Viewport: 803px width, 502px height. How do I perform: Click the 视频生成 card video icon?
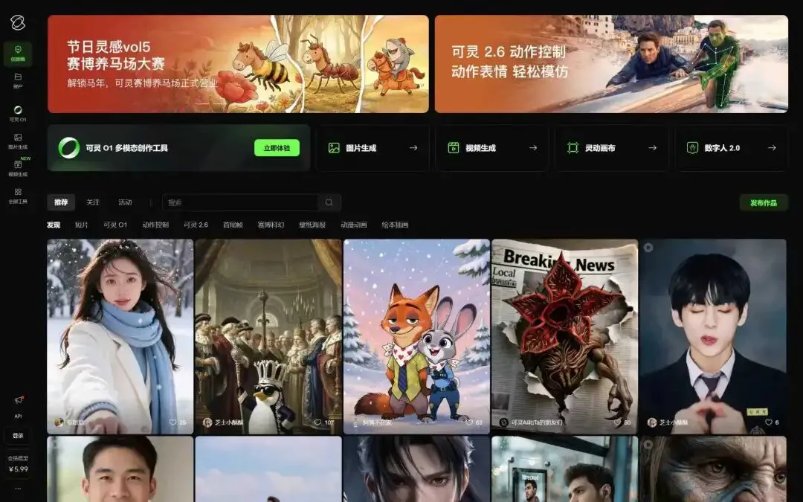point(454,148)
